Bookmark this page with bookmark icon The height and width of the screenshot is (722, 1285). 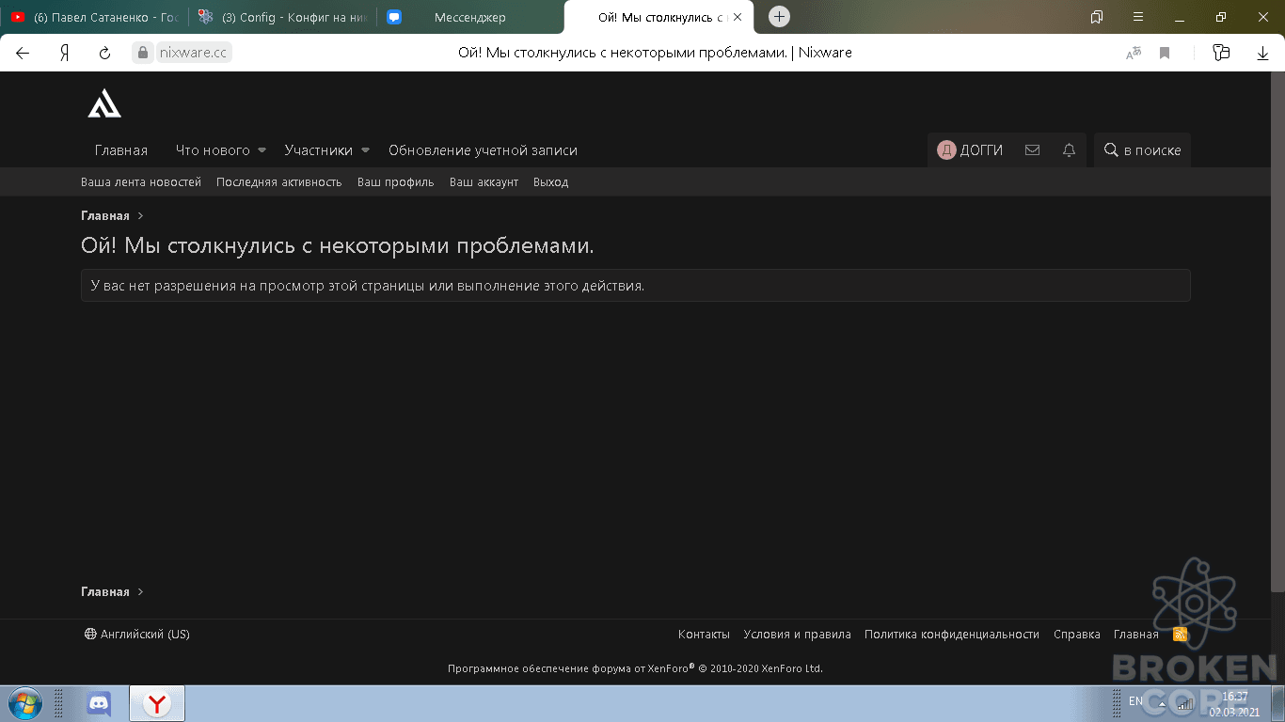pos(1165,54)
